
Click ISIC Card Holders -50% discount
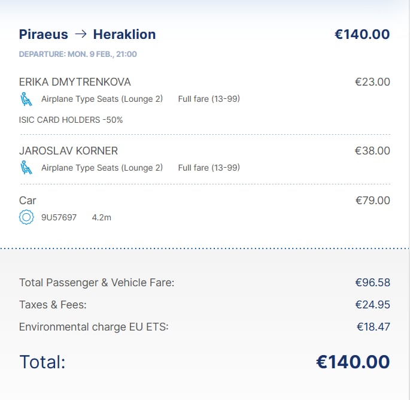[71, 120]
